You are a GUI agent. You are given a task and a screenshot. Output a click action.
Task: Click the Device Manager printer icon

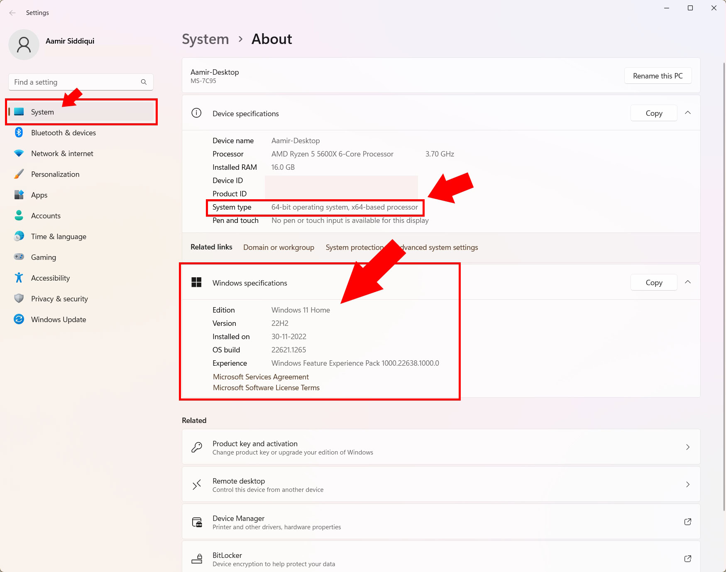click(197, 522)
